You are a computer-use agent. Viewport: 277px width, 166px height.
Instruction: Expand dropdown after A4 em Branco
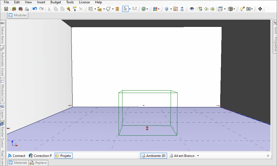198,156
